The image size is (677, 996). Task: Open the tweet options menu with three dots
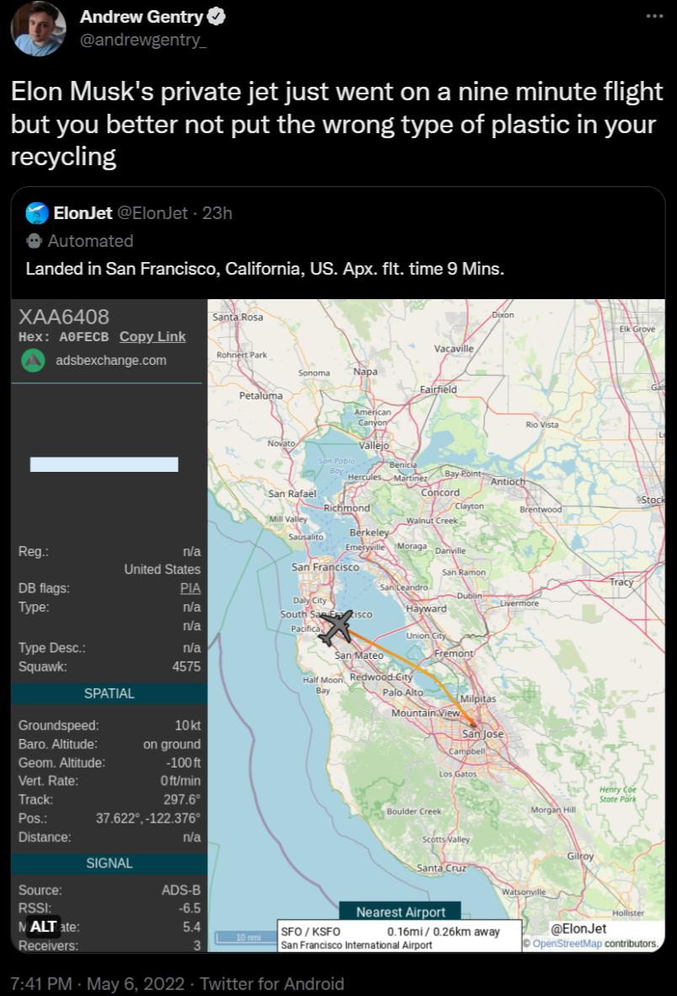653,16
